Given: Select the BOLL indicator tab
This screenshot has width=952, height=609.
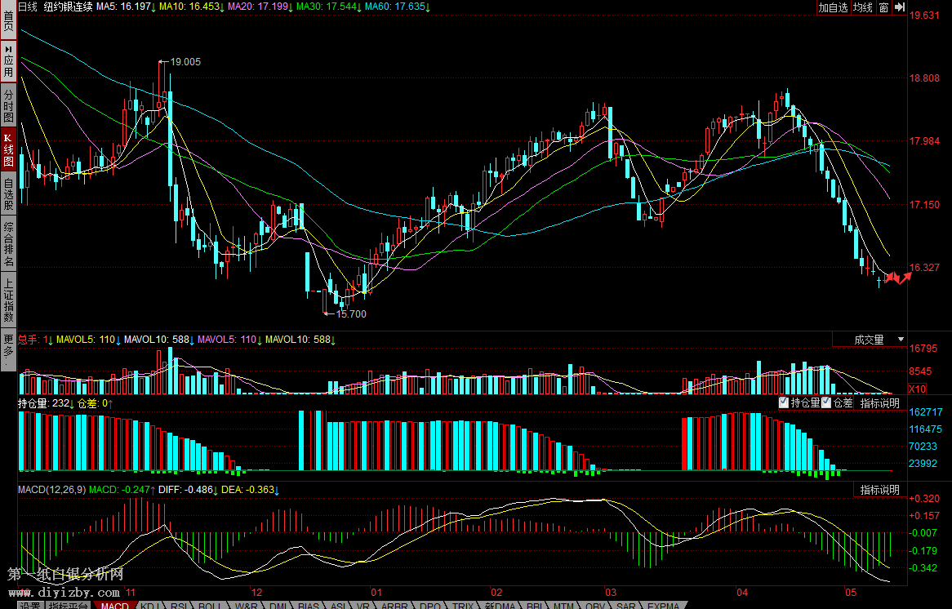Looking at the screenshot, I should (x=210, y=606).
